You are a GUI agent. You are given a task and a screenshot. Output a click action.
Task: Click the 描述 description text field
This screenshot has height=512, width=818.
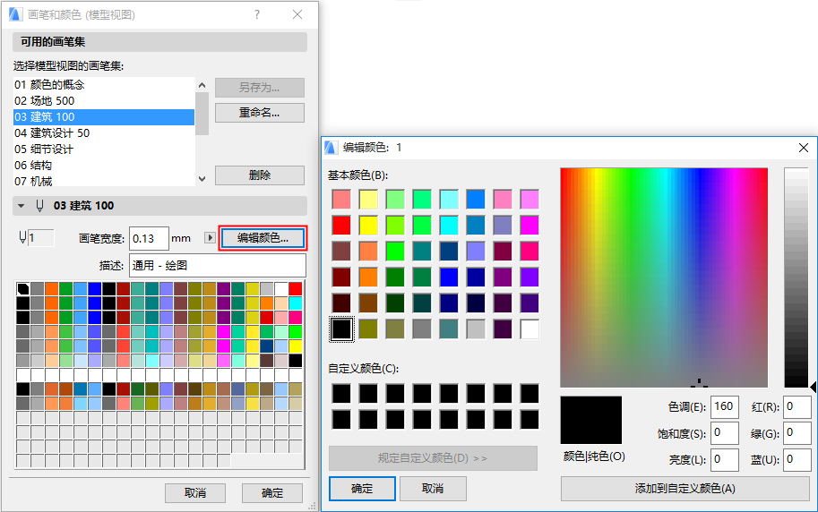coord(215,266)
